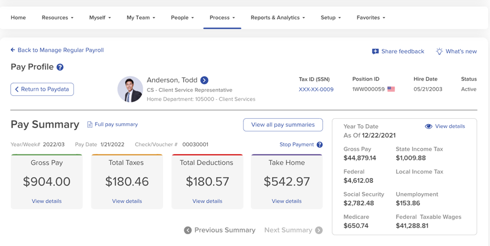Click the Take Home amount $542.97
Screen dimensions: 490x246
(x=287, y=182)
